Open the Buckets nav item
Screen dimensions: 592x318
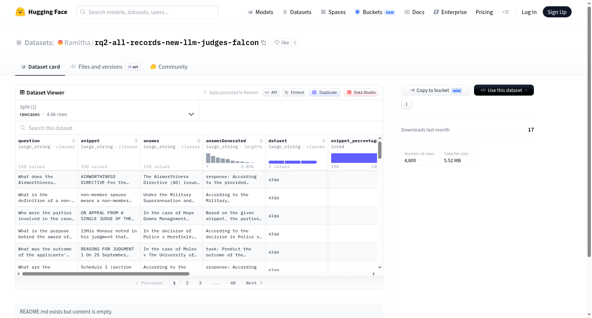coord(375,12)
